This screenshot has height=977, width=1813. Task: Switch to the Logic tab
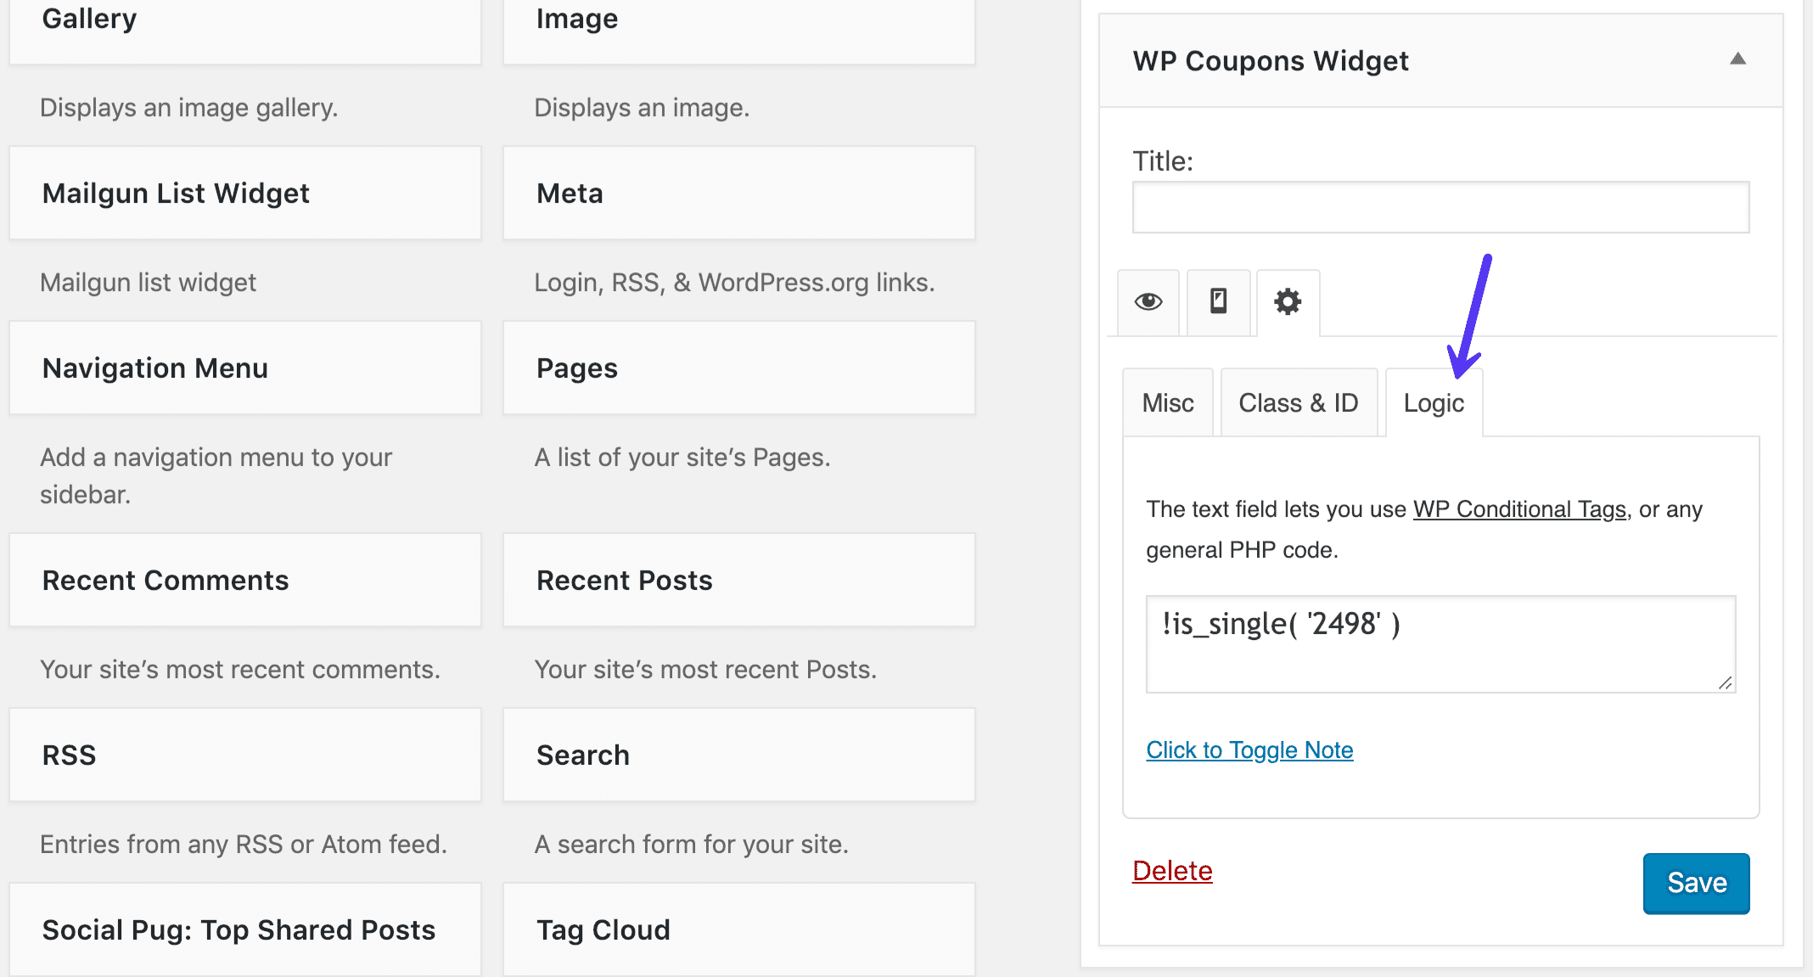point(1436,401)
